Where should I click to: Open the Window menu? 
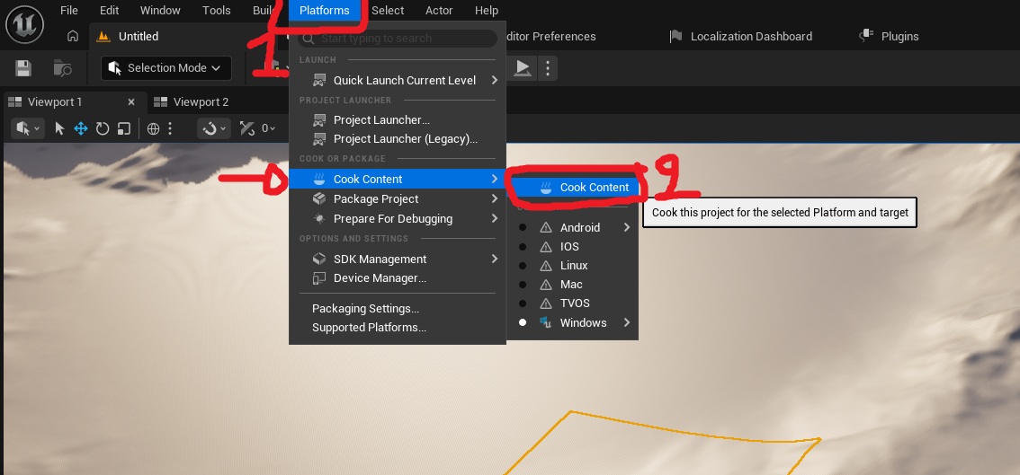pyautogui.click(x=160, y=11)
